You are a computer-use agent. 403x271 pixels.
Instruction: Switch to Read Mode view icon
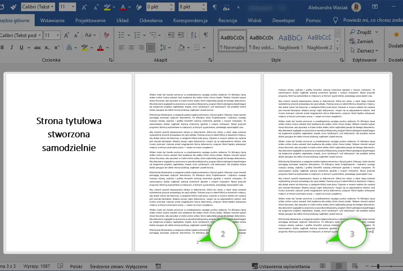click(322, 266)
